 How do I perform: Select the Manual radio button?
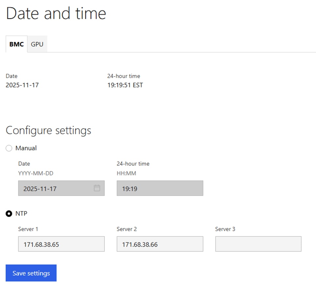tap(9, 148)
